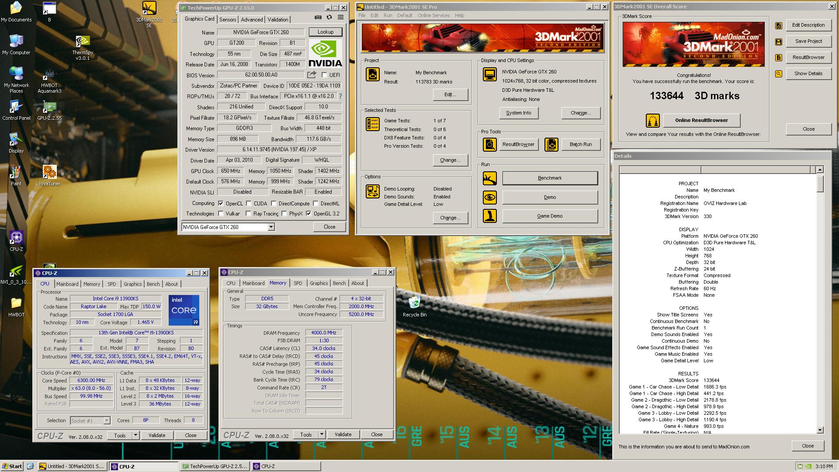Click the BIOS export share icon
The width and height of the screenshot is (839, 472).
[x=312, y=75]
